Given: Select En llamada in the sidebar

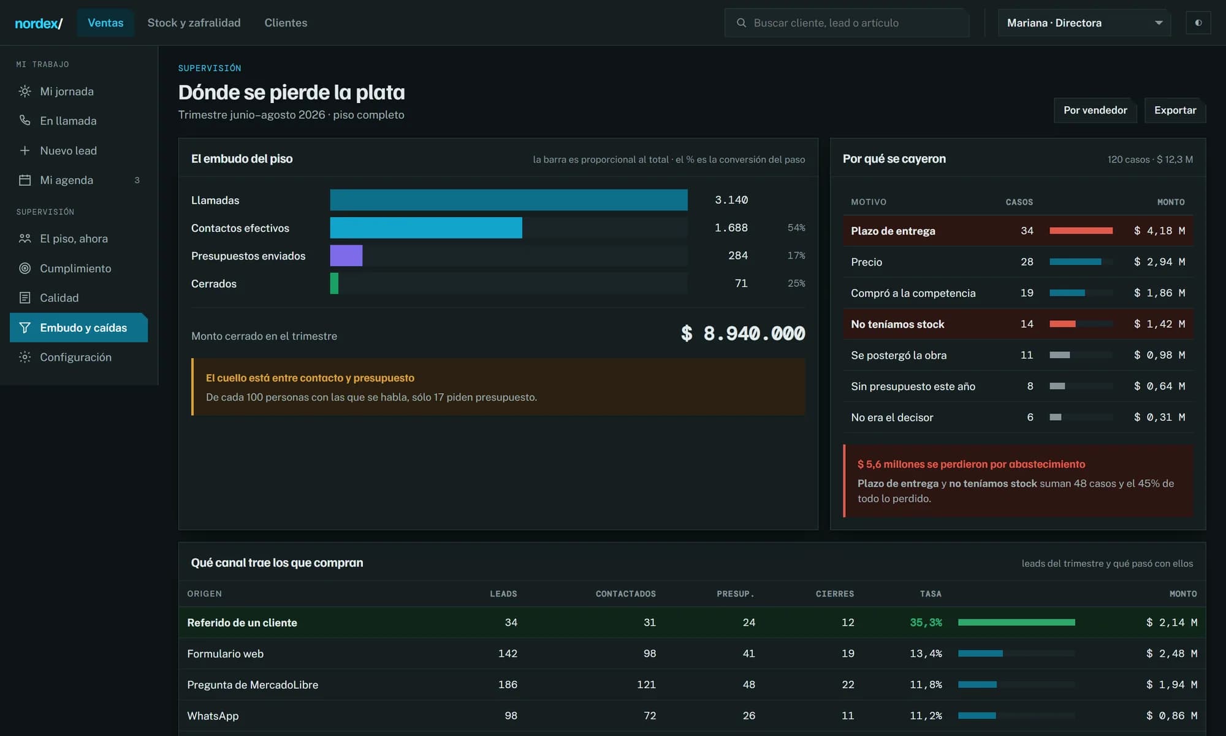Looking at the screenshot, I should (x=78, y=121).
